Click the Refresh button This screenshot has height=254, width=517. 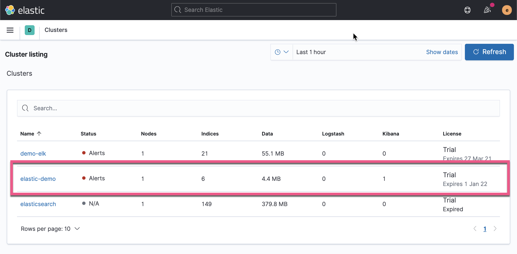(489, 52)
